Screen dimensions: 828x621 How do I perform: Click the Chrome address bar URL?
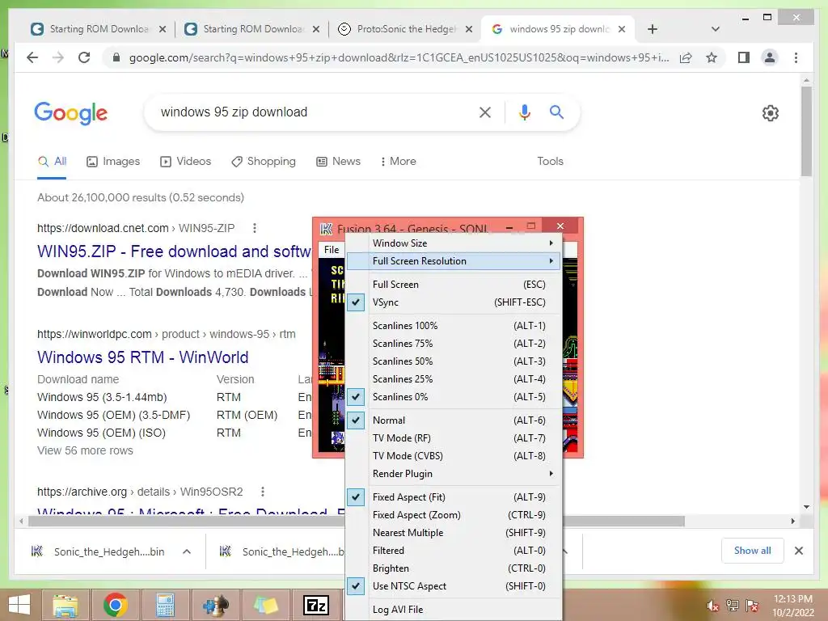(399, 57)
